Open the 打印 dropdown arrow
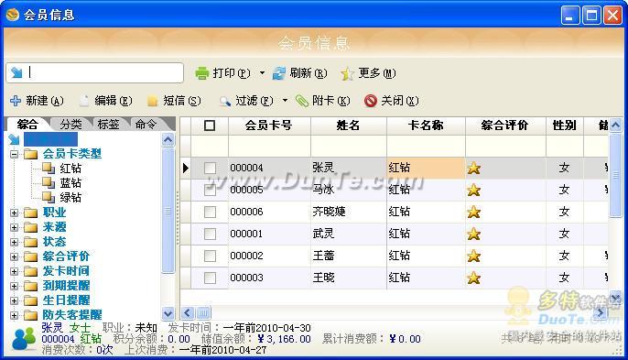The width and height of the screenshot is (628, 360). coord(262,73)
